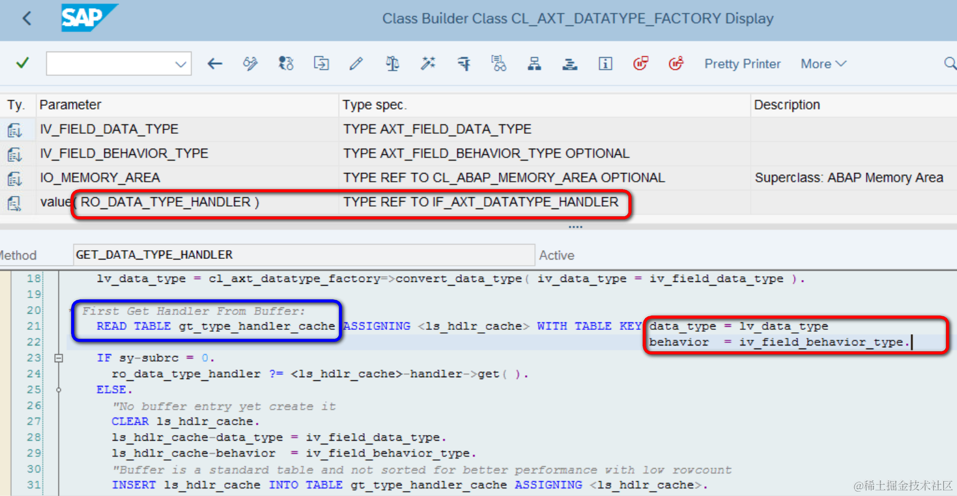
Task: Click the 'First Get Handler From Buffer:' comment
Action: tap(194, 311)
